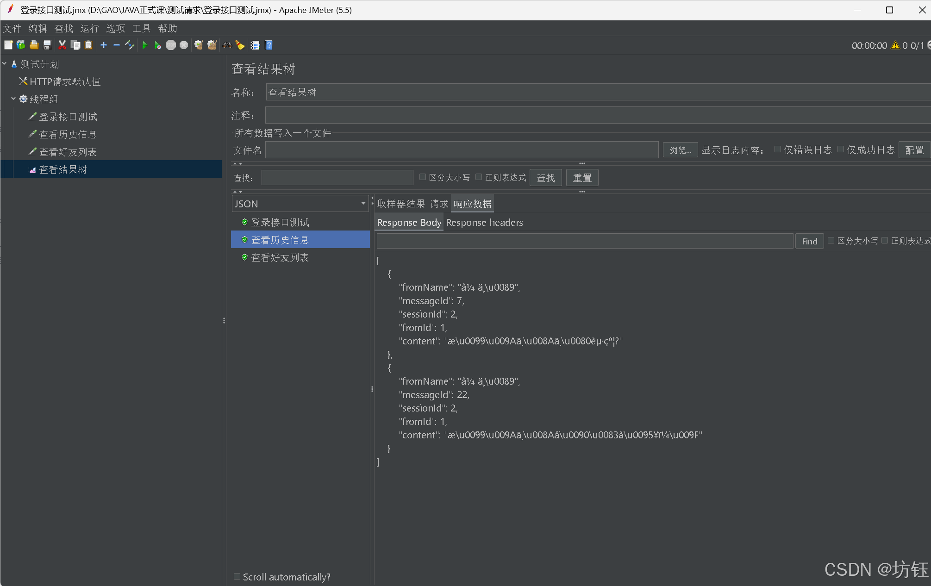The image size is (931, 586).
Task: Toggle 区分大小写 checkbox beside Find button
Action: pyautogui.click(x=831, y=241)
